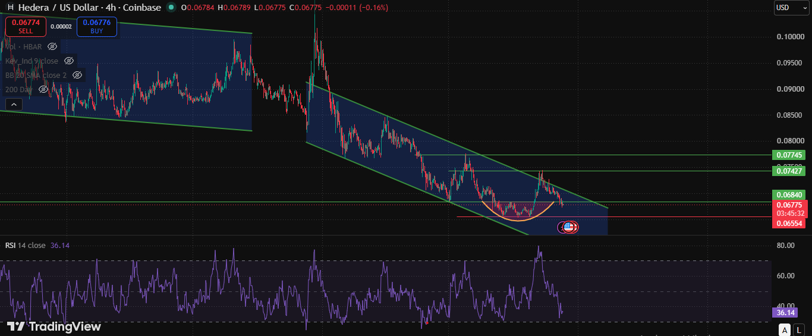Click the 0.00002 spread value
The height and width of the screenshot is (336, 812).
tap(61, 27)
